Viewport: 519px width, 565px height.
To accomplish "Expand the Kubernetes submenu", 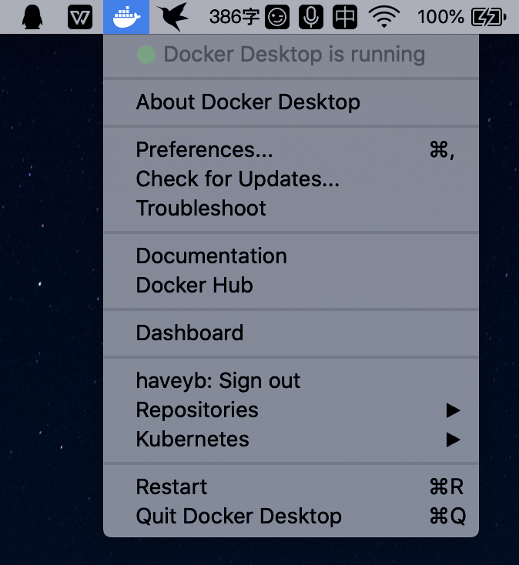I will (291, 440).
